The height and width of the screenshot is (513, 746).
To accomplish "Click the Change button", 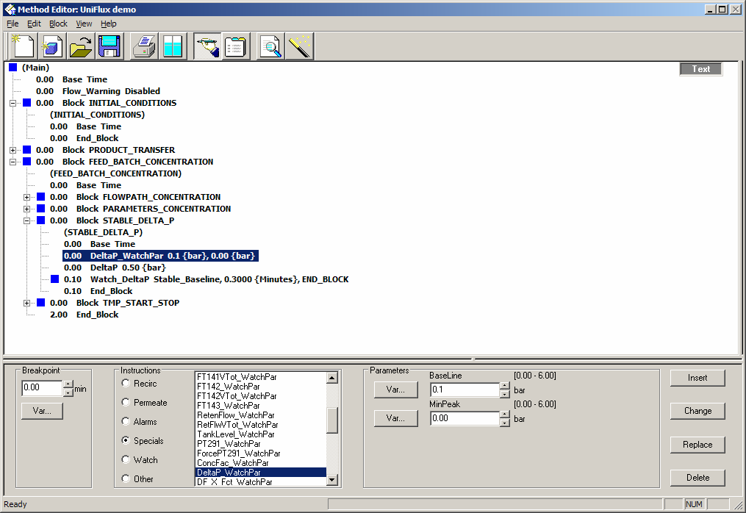I will pyautogui.click(x=697, y=411).
